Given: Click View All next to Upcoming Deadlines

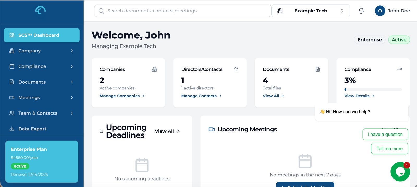Looking at the screenshot, I should pyautogui.click(x=167, y=131).
